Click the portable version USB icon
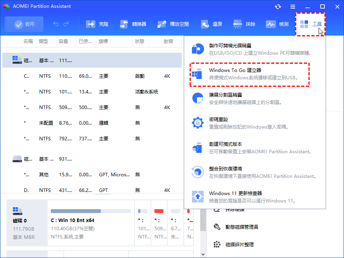Viewport: 344px width, 258px height. [x=197, y=147]
